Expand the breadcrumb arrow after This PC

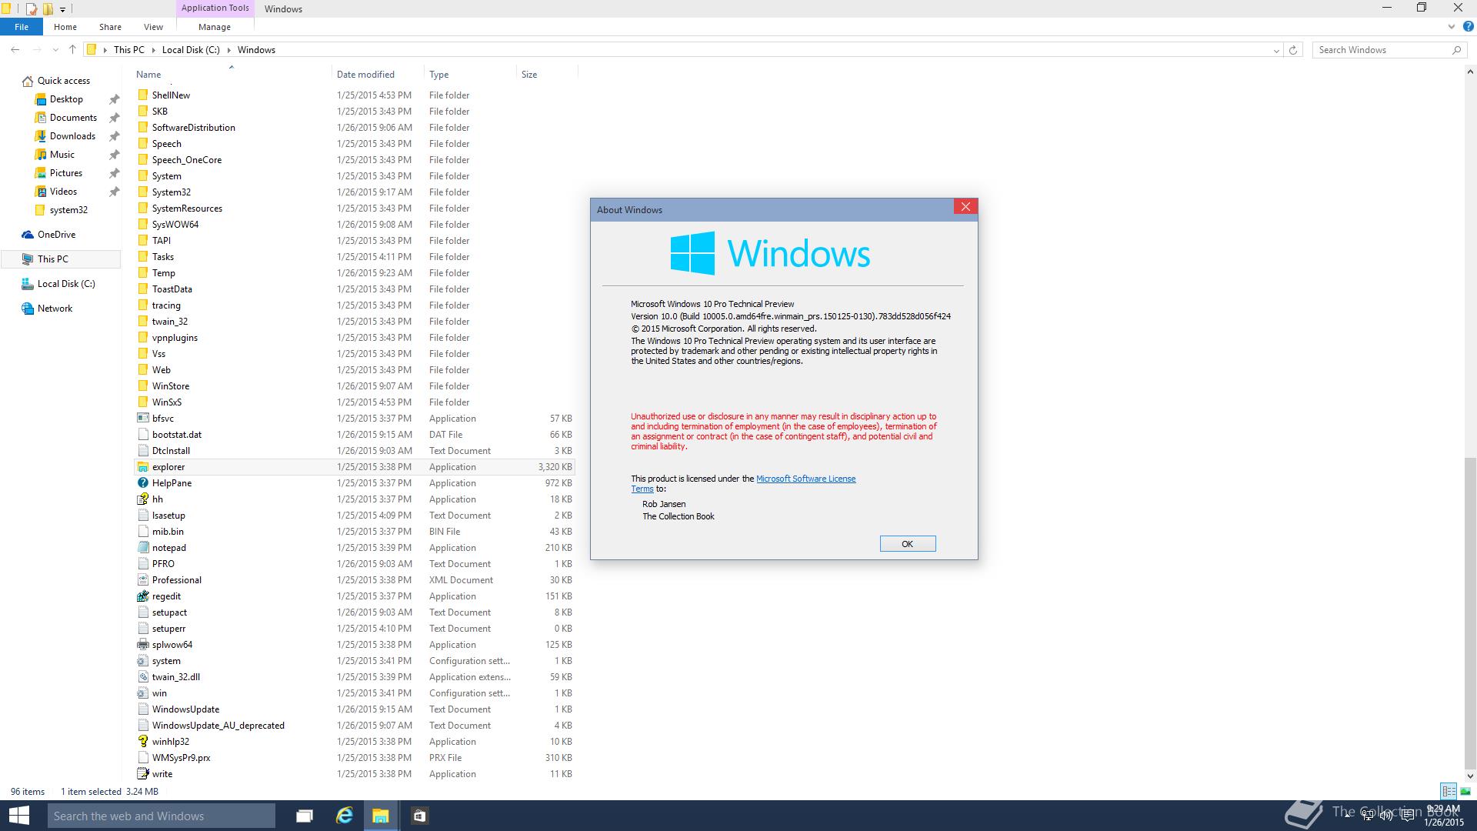(153, 50)
